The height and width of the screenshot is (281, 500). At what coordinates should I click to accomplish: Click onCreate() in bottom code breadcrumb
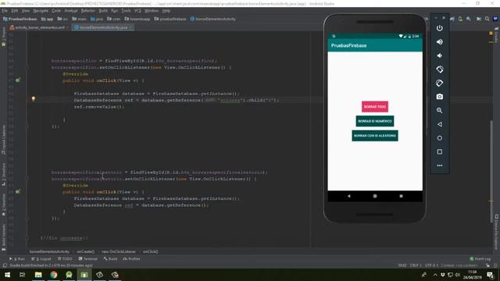[85, 251]
